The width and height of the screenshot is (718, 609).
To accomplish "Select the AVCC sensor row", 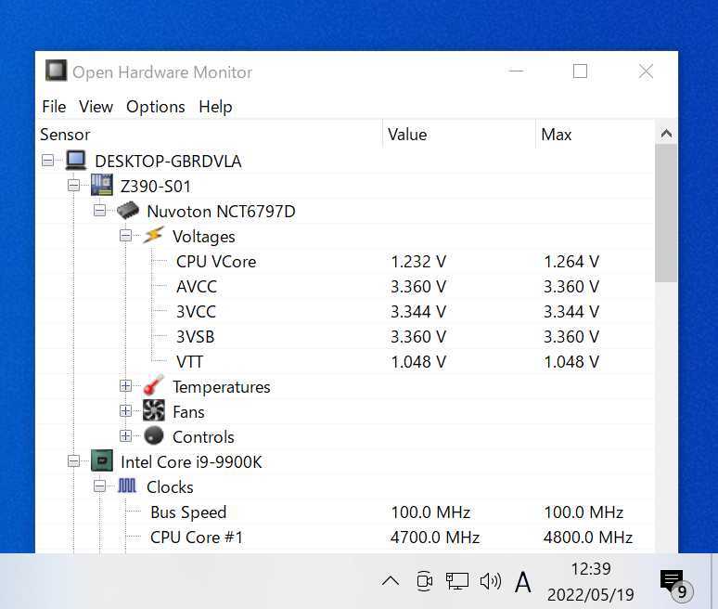I will click(x=345, y=287).
